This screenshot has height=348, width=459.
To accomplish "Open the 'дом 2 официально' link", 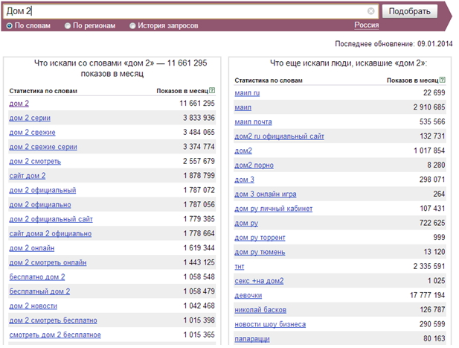I will pos(40,205).
